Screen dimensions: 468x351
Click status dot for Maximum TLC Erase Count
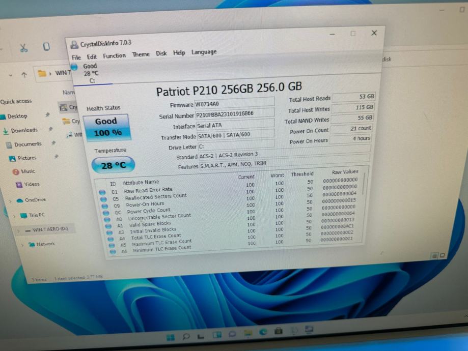112,245
